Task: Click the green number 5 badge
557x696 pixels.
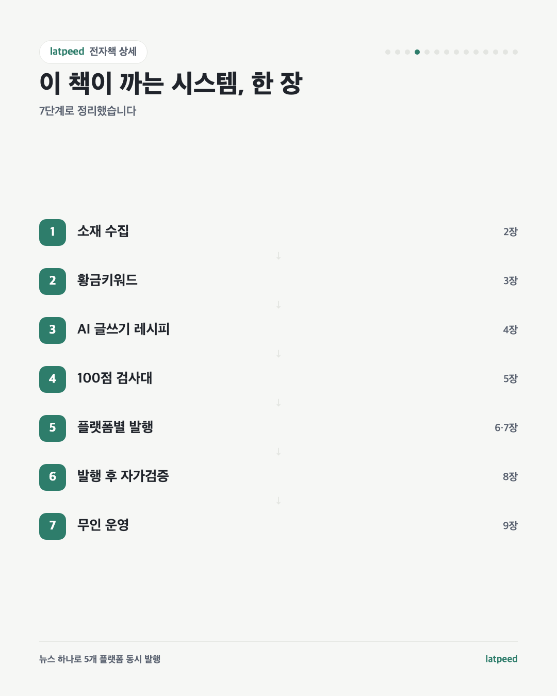Action: click(x=53, y=428)
